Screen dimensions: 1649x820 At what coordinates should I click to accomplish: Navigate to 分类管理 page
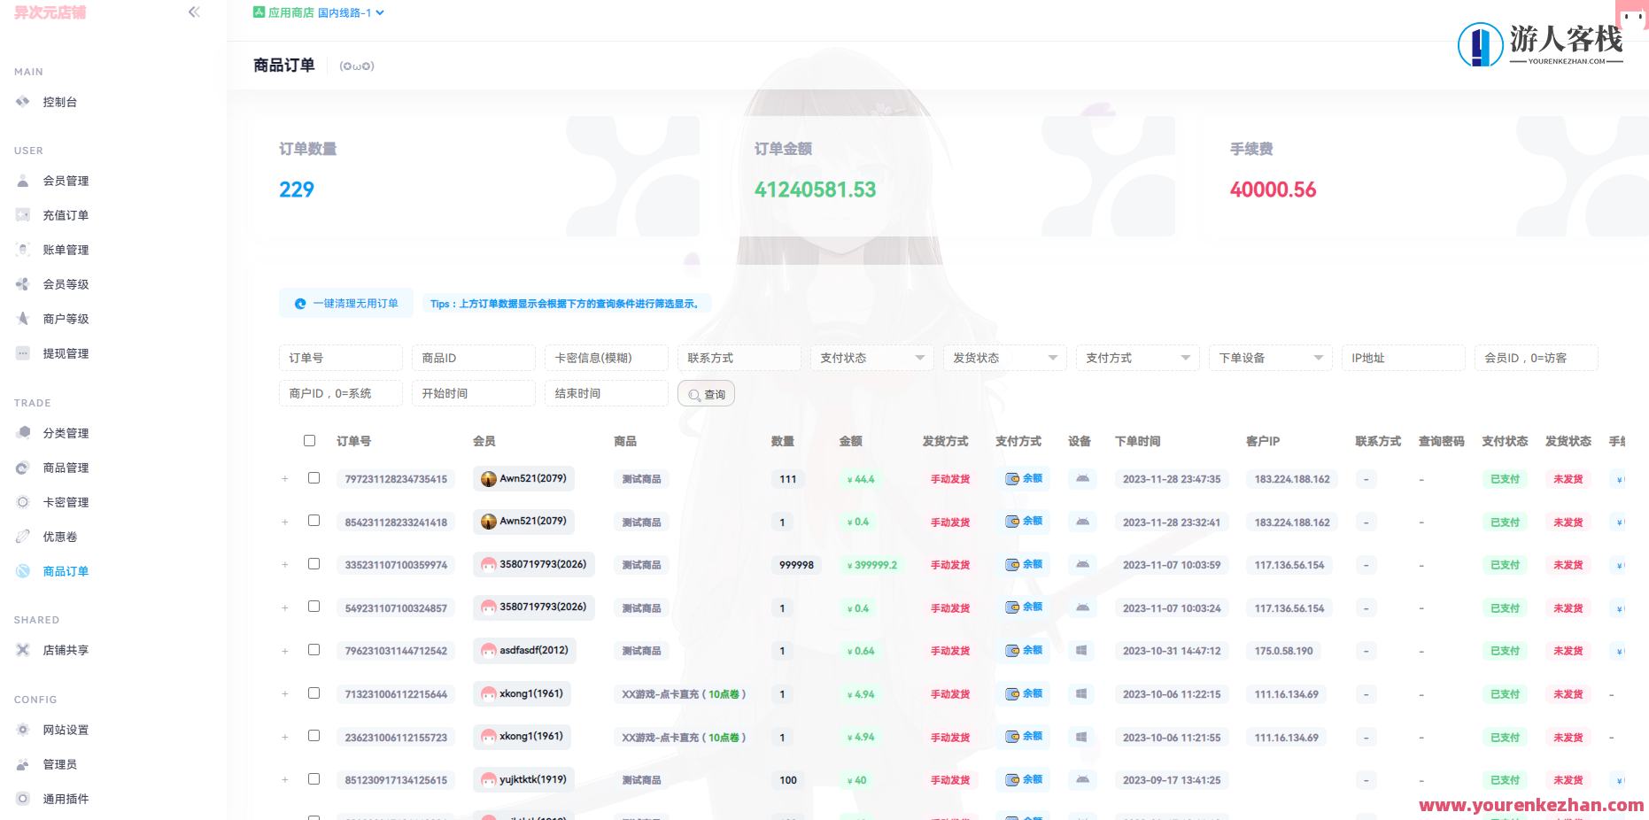65,433
